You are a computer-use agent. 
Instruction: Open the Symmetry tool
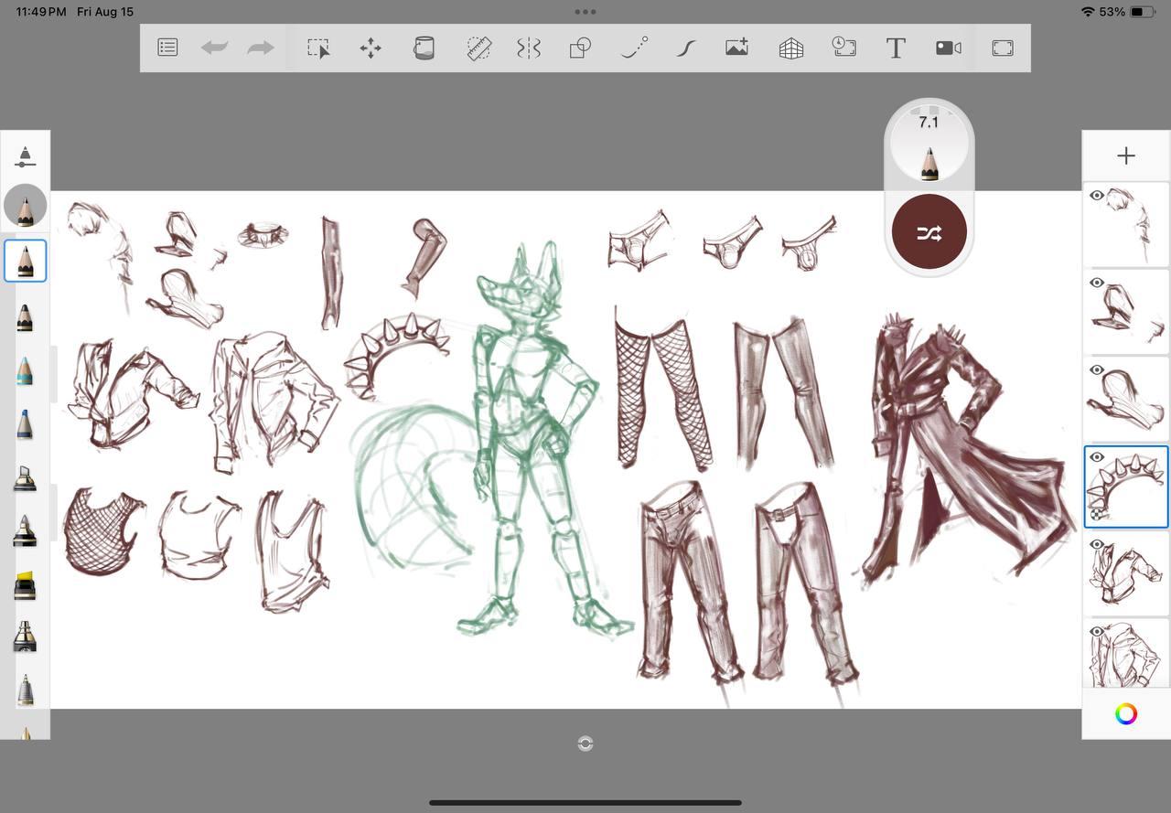click(x=529, y=48)
